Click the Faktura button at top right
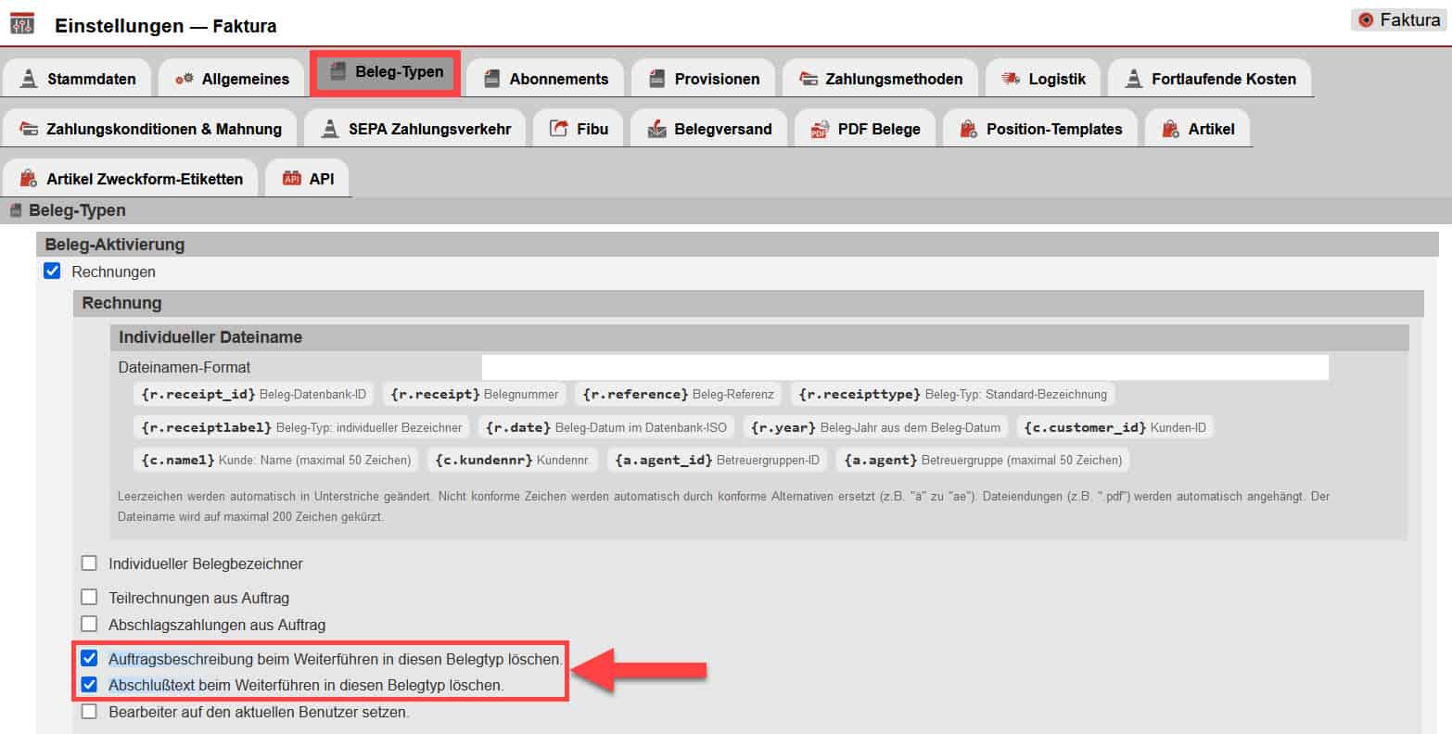The height and width of the screenshot is (734, 1452). pyautogui.click(x=1399, y=19)
